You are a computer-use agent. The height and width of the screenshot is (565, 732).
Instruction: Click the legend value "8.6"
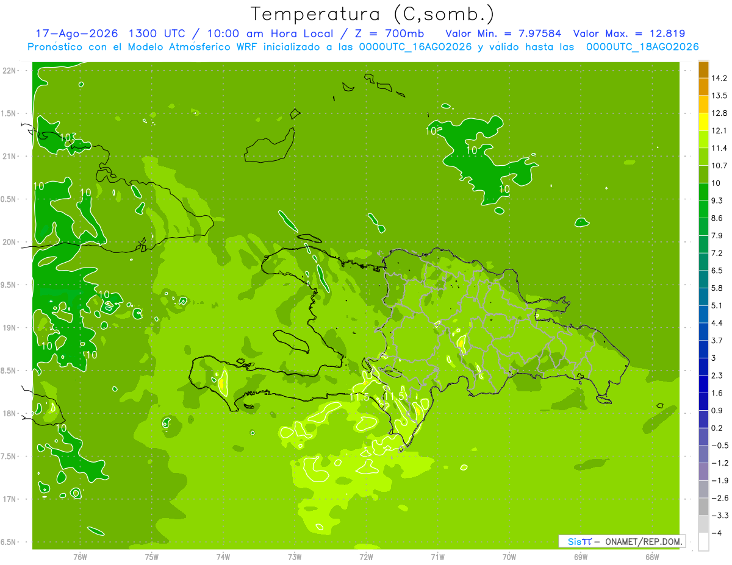[718, 218]
